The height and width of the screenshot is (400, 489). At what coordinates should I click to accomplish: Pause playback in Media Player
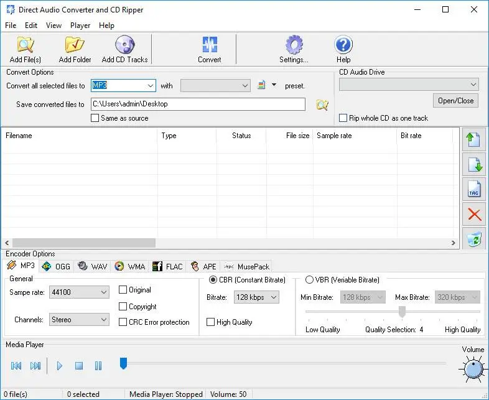(x=98, y=365)
